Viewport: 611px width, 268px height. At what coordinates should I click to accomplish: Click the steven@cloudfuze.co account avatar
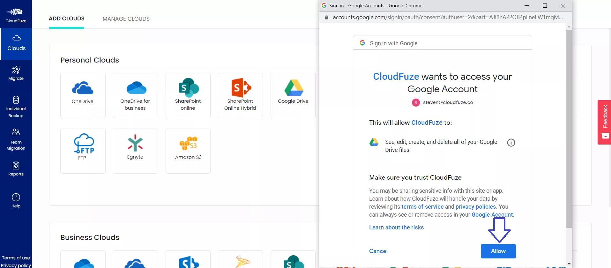click(416, 102)
